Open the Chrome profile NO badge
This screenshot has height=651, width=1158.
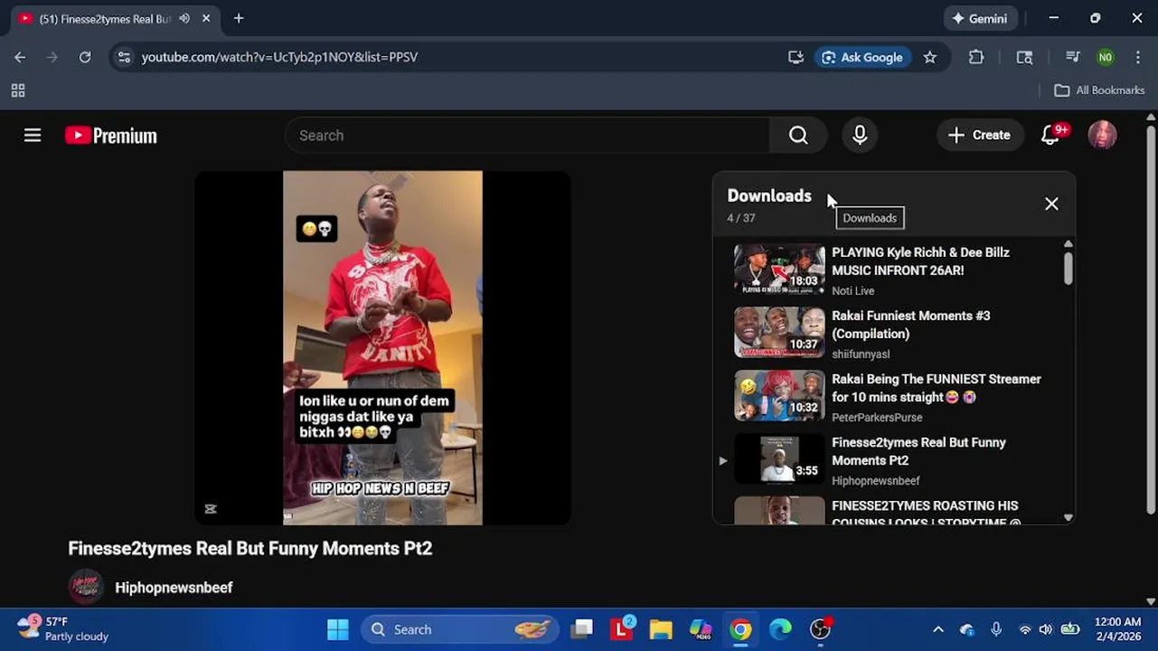click(x=1105, y=57)
